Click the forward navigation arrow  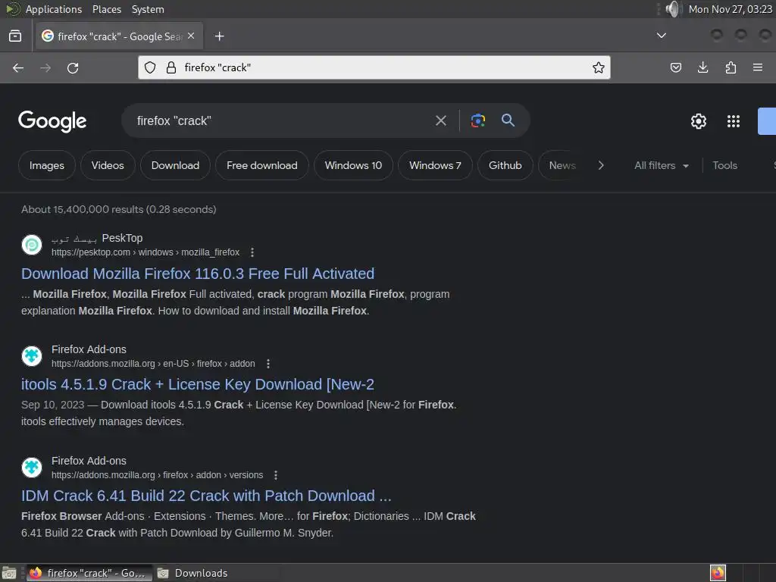(x=45, y=67)
